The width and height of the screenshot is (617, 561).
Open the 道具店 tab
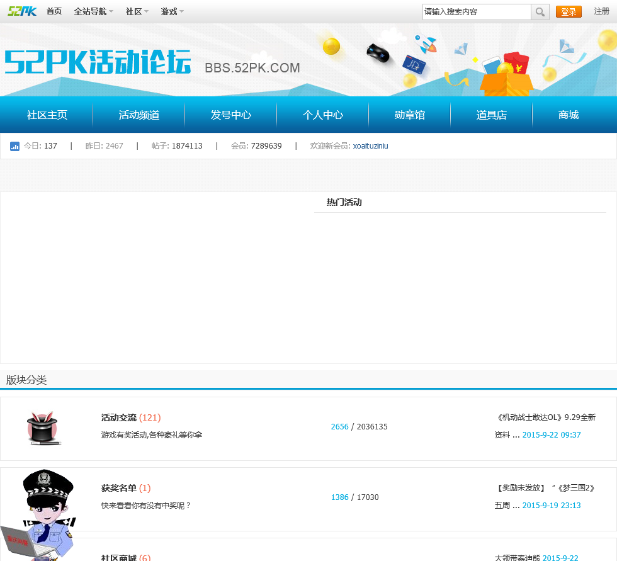coord(492,115)
